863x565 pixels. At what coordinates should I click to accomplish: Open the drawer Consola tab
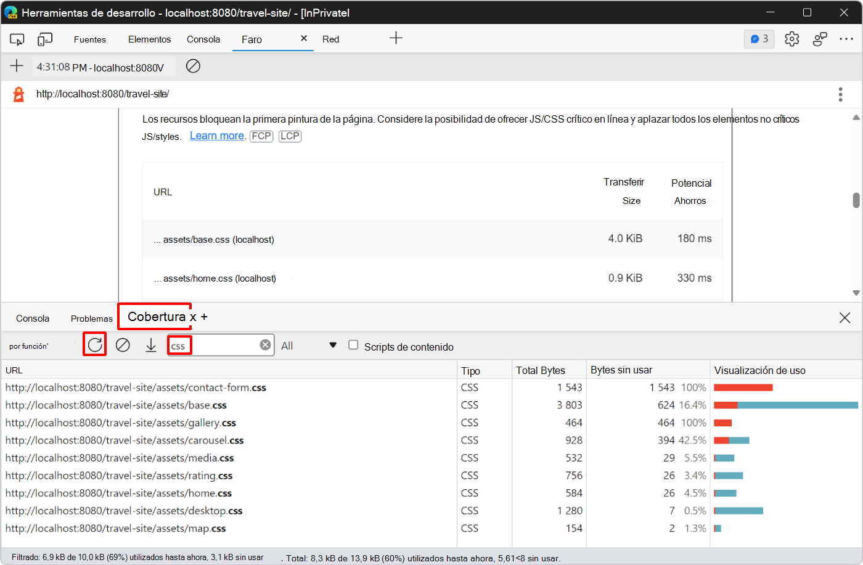(33, 319)
